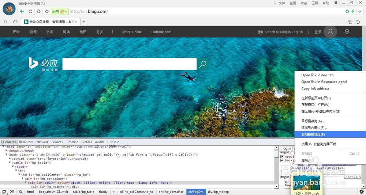This screenshot has height=195, width=366.
Task: Go to the home page icon
Action: [39, 11]
